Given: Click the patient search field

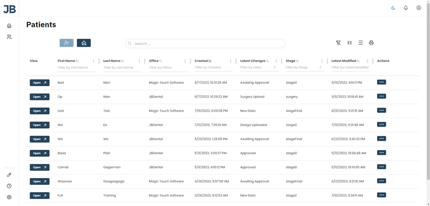Looking at the screenshot, I should click(205, 44).
